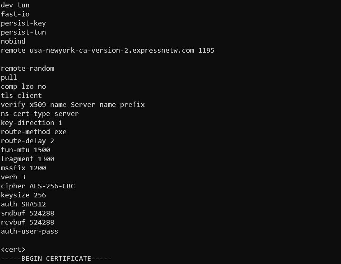Viewport: 341px width, 264px height.
Task: Click 'route-method exe' text
Action: click(x=34, y=132)
